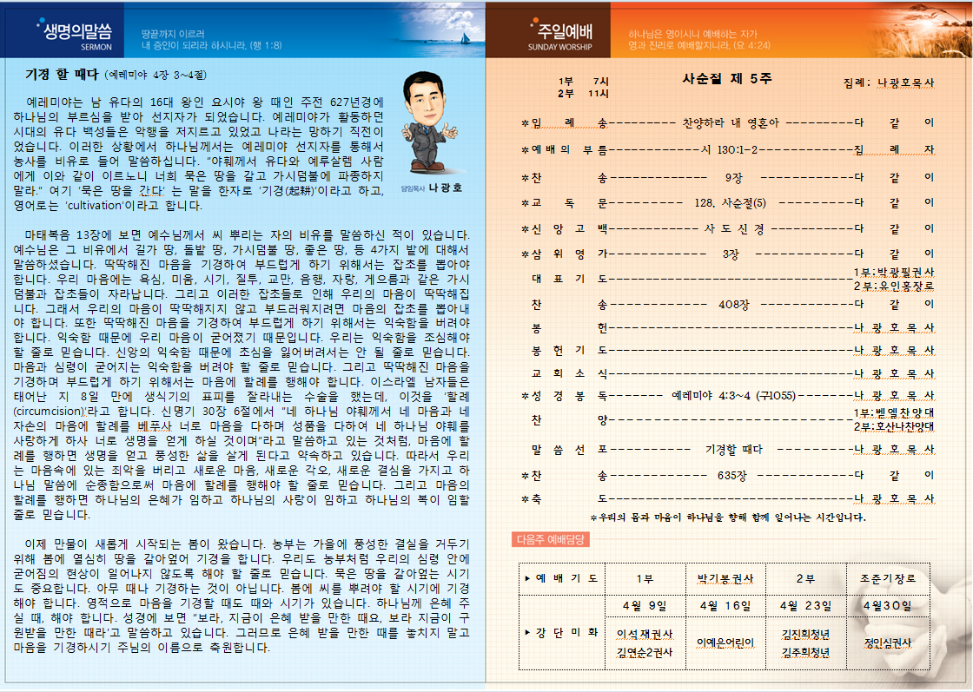Viewport: 973px width, 692px height.
Task: Click '기경할 때다' in the 말씀선포 row
Action: pyautogui.click(x=733, y=450)
